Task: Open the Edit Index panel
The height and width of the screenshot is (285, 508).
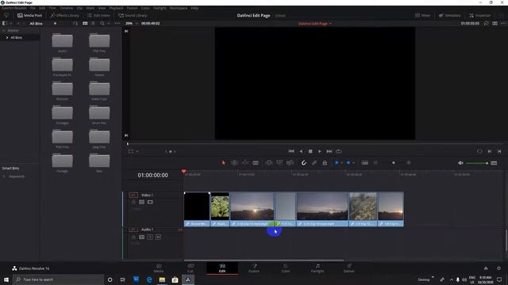Action: click(98, 15)
